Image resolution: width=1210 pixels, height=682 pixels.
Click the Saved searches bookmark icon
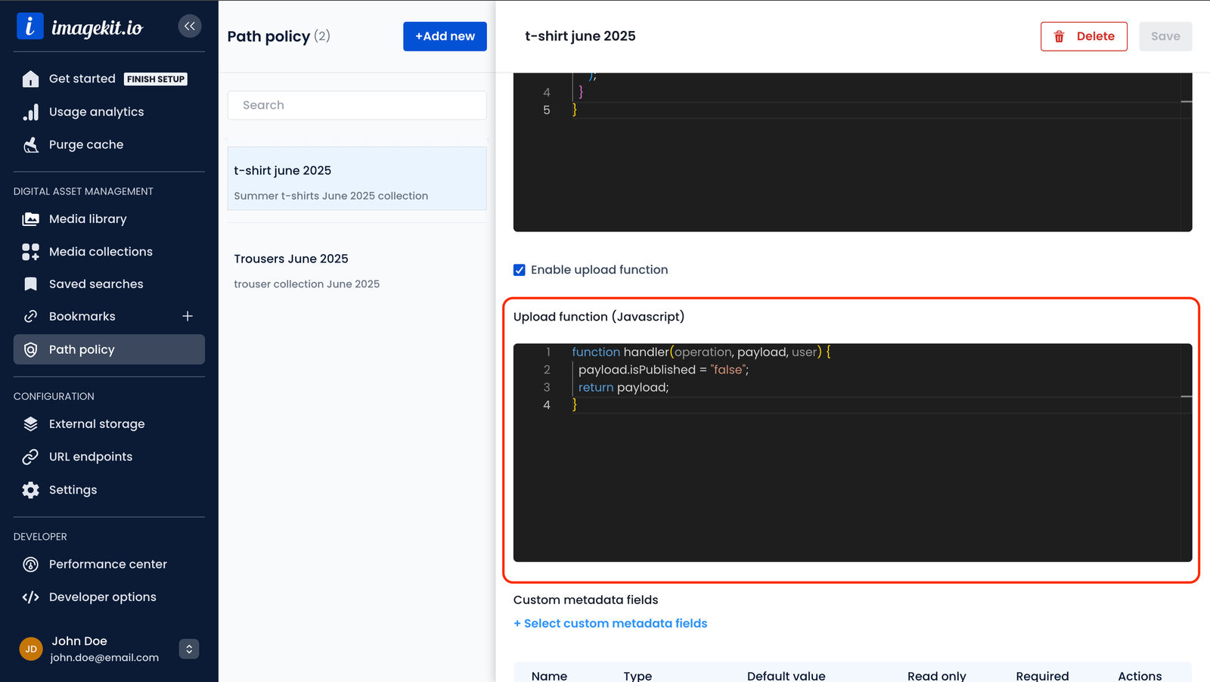tap(30, 284)
